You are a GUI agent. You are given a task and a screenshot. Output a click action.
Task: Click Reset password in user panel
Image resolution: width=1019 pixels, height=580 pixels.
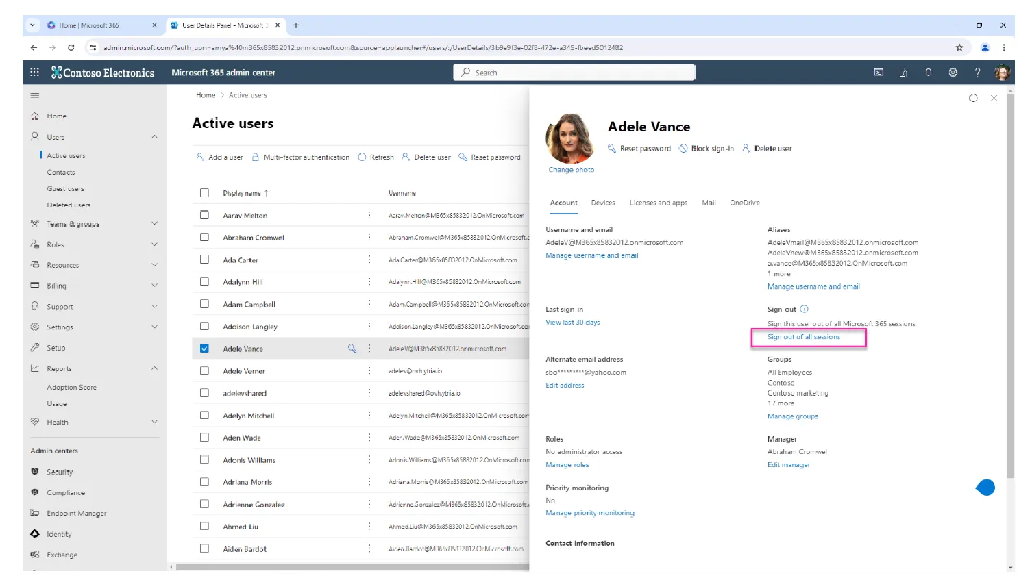click(x=639, y=149)
